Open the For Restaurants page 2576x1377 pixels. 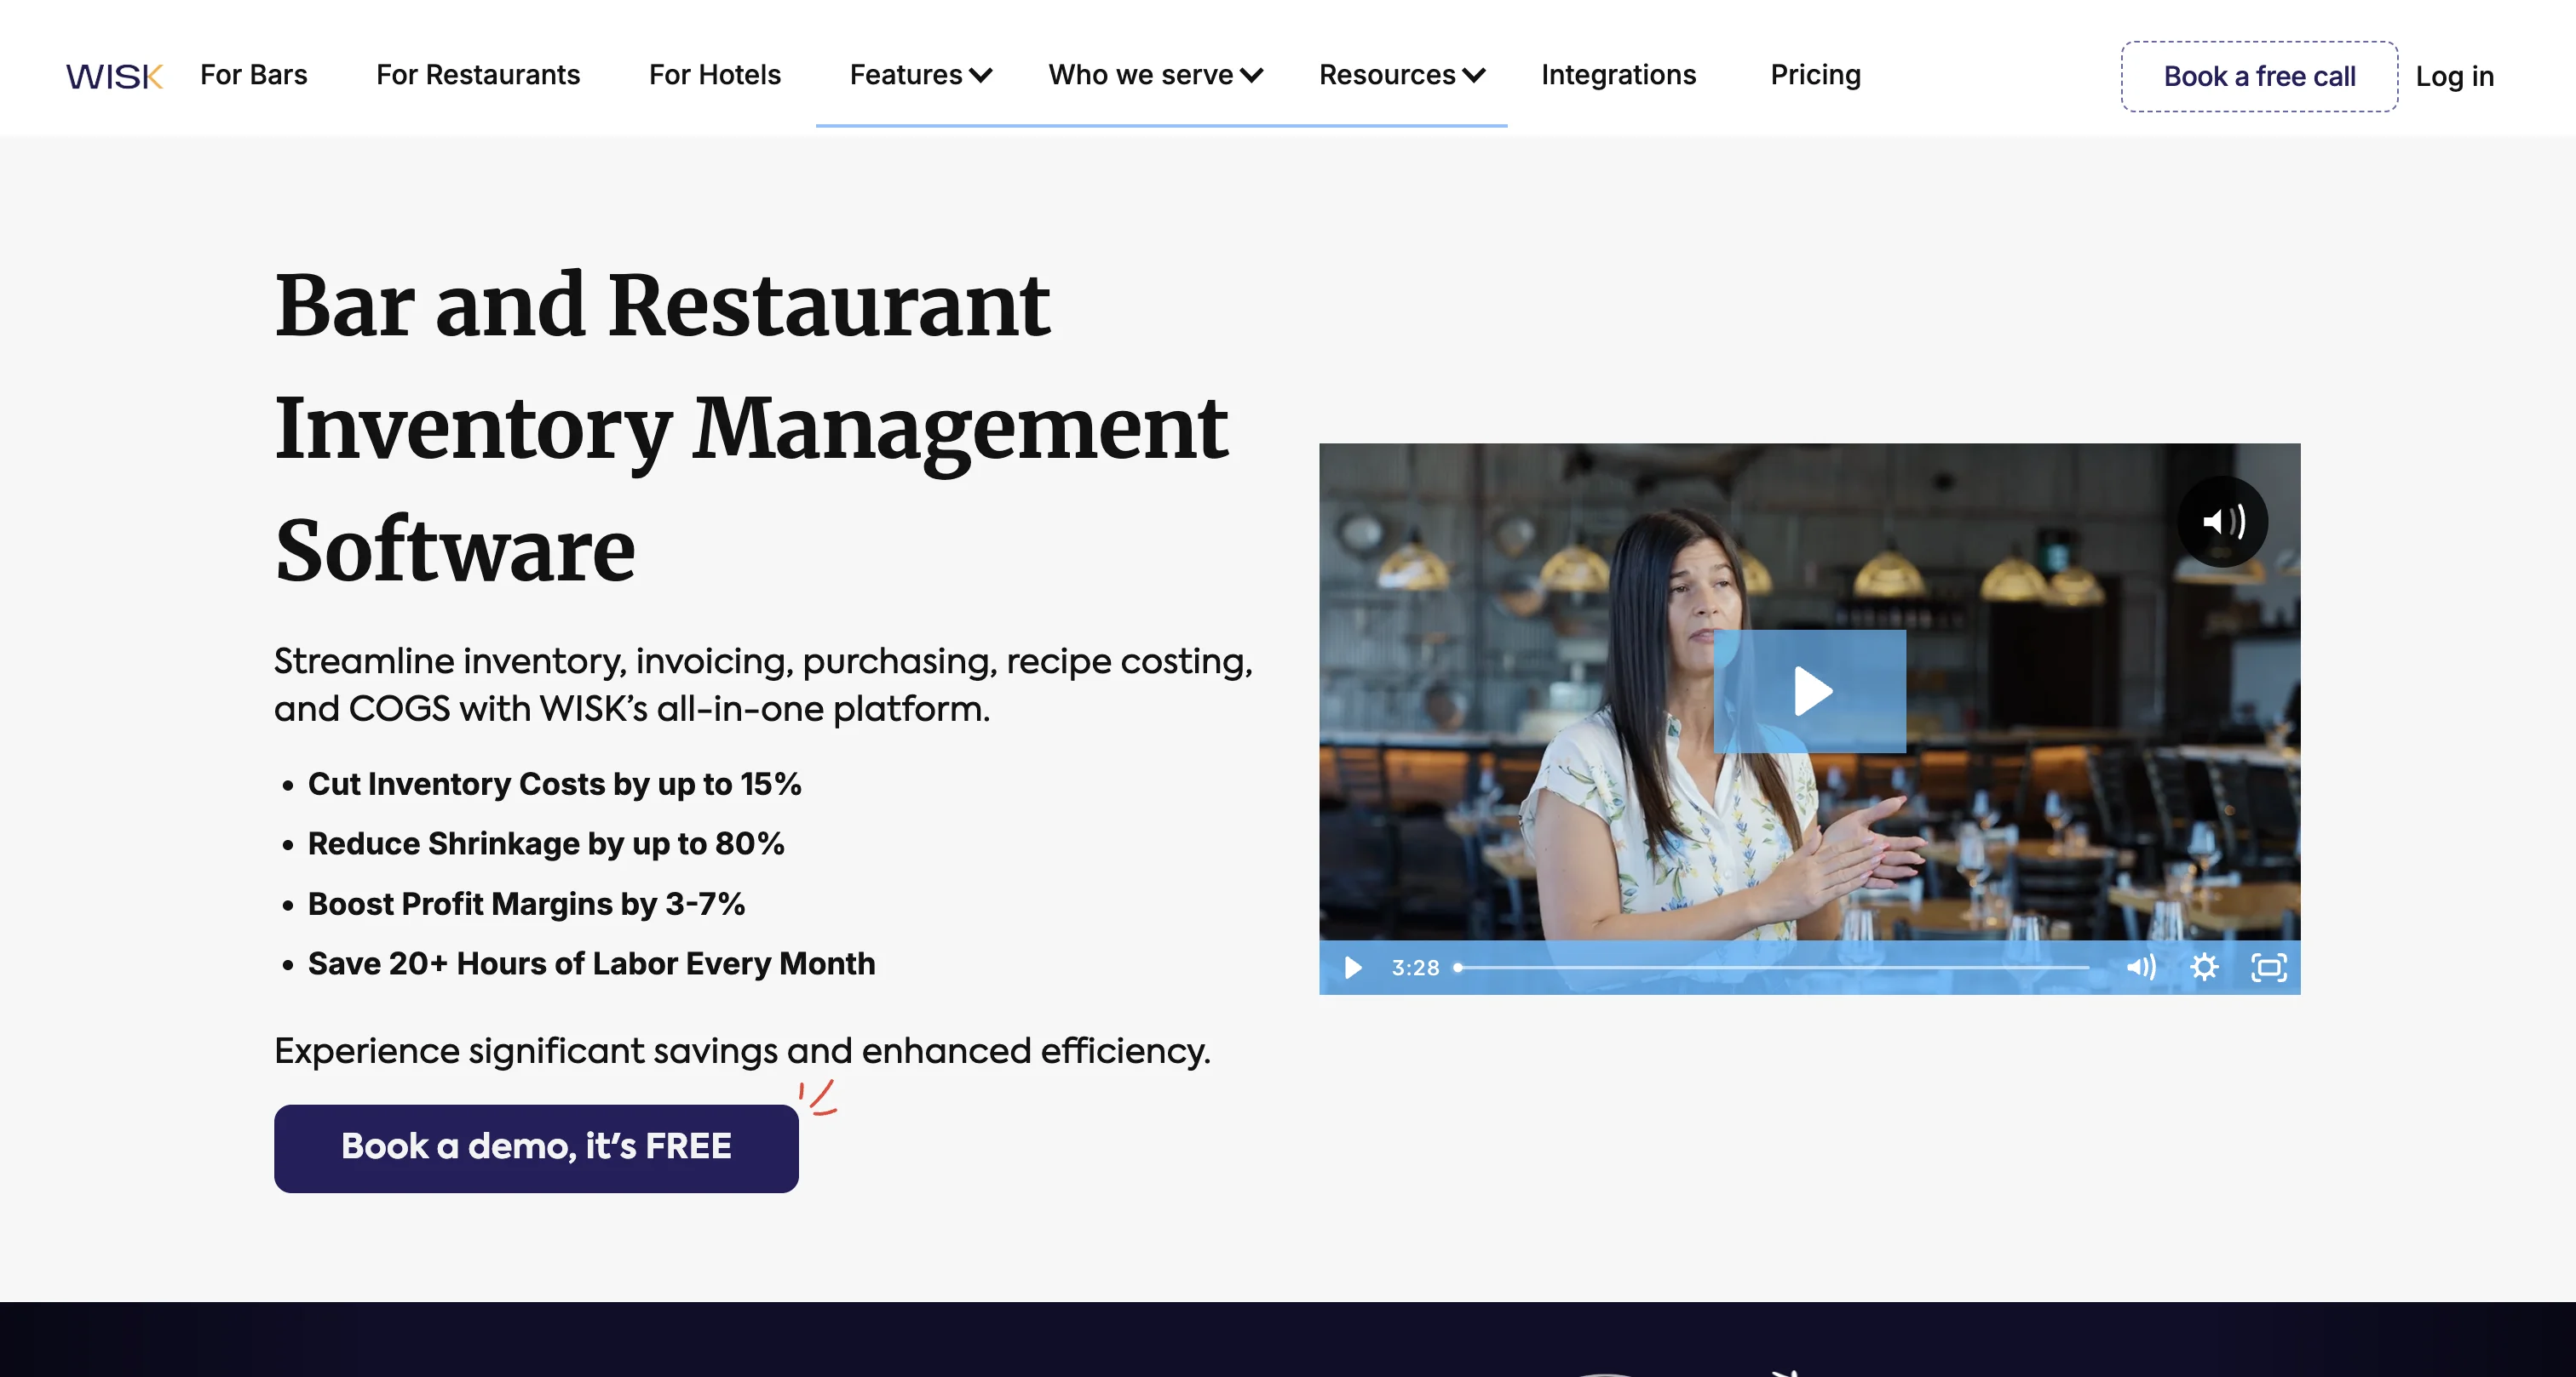[x=478, y=75]
